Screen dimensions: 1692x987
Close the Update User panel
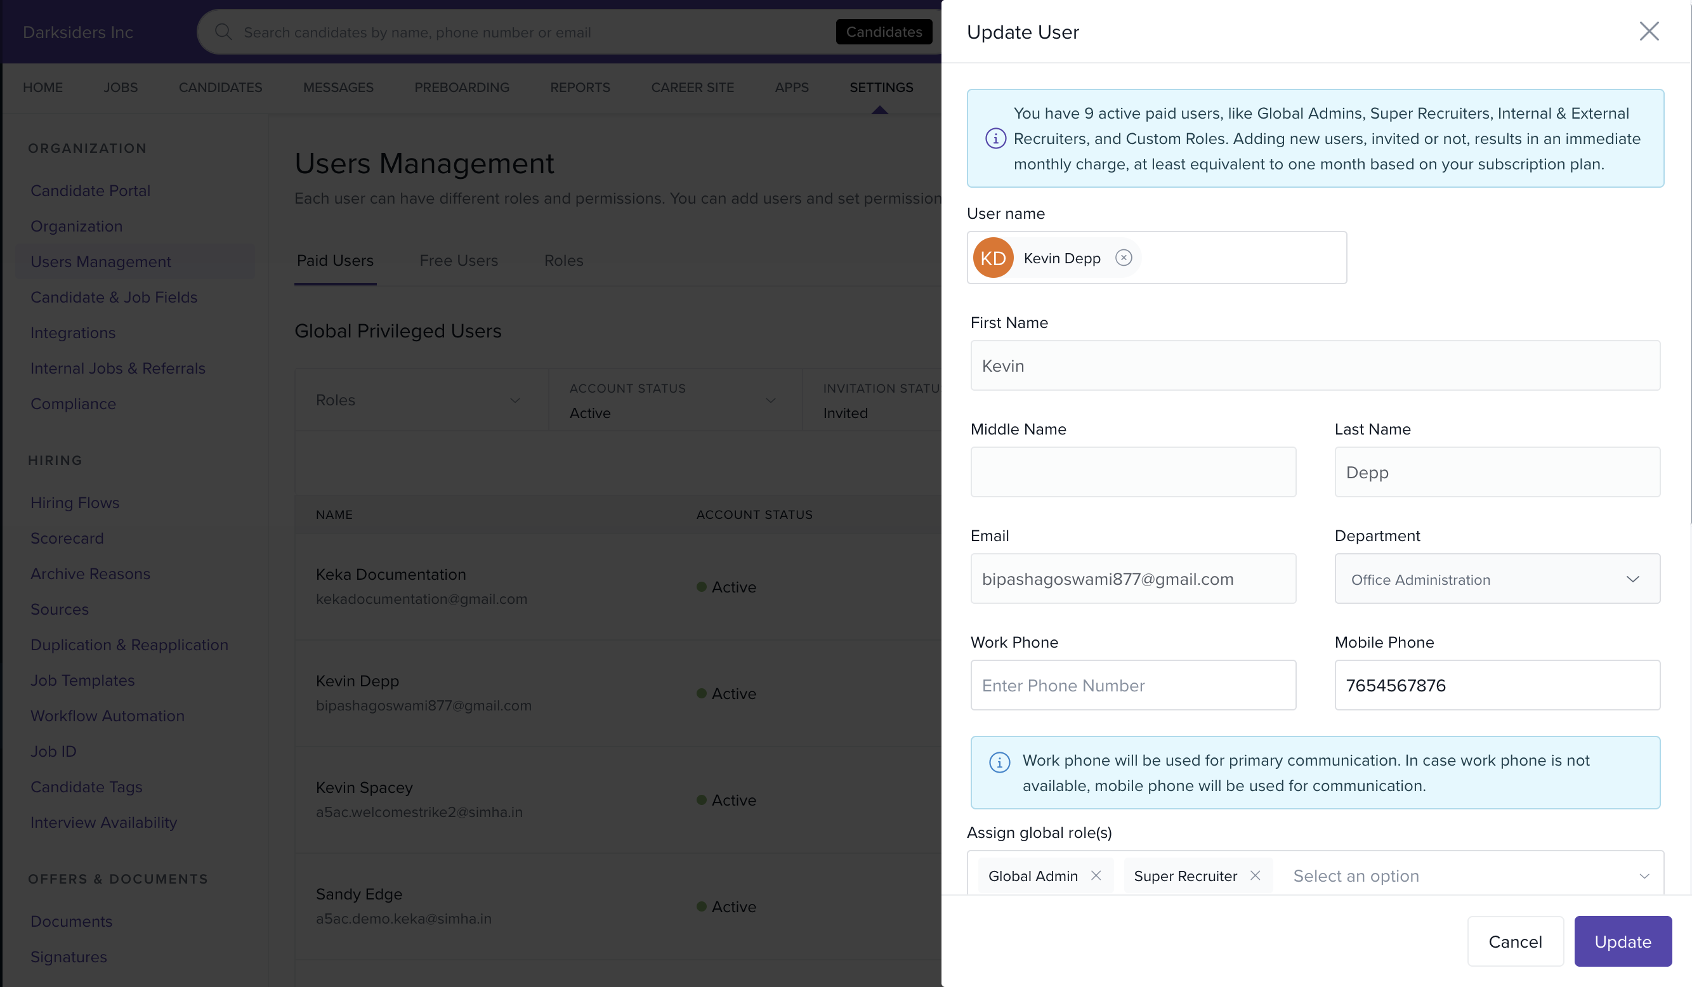(1648, 32)
